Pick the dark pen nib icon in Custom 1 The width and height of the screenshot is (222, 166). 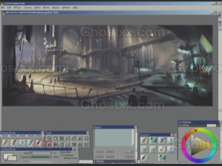tap(144, 158)
